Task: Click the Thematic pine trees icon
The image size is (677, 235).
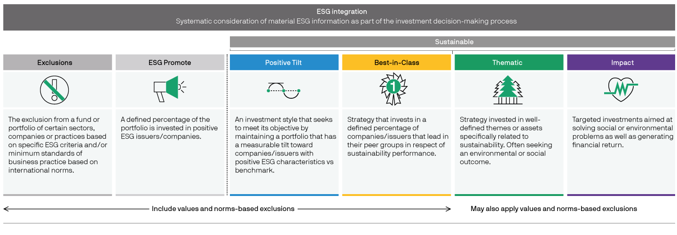Action: 508,90
